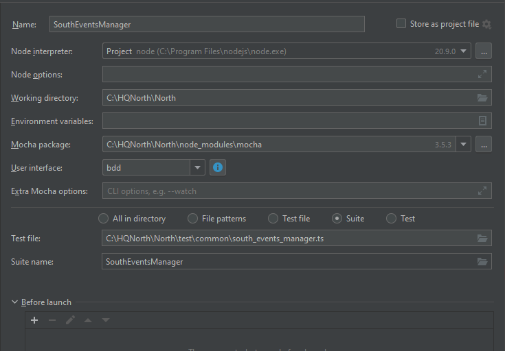Screen dimensions: 505x351
Task: Remove Before launch task with minus icon
Action: [52, 320]
